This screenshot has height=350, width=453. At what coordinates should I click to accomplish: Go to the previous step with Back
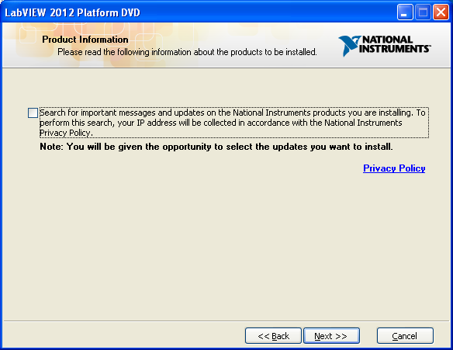point(273,336)
